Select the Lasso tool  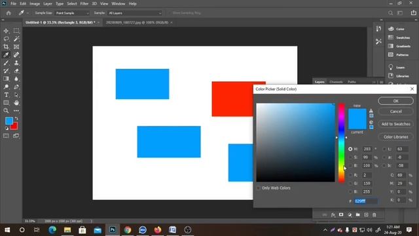(6, 39)
